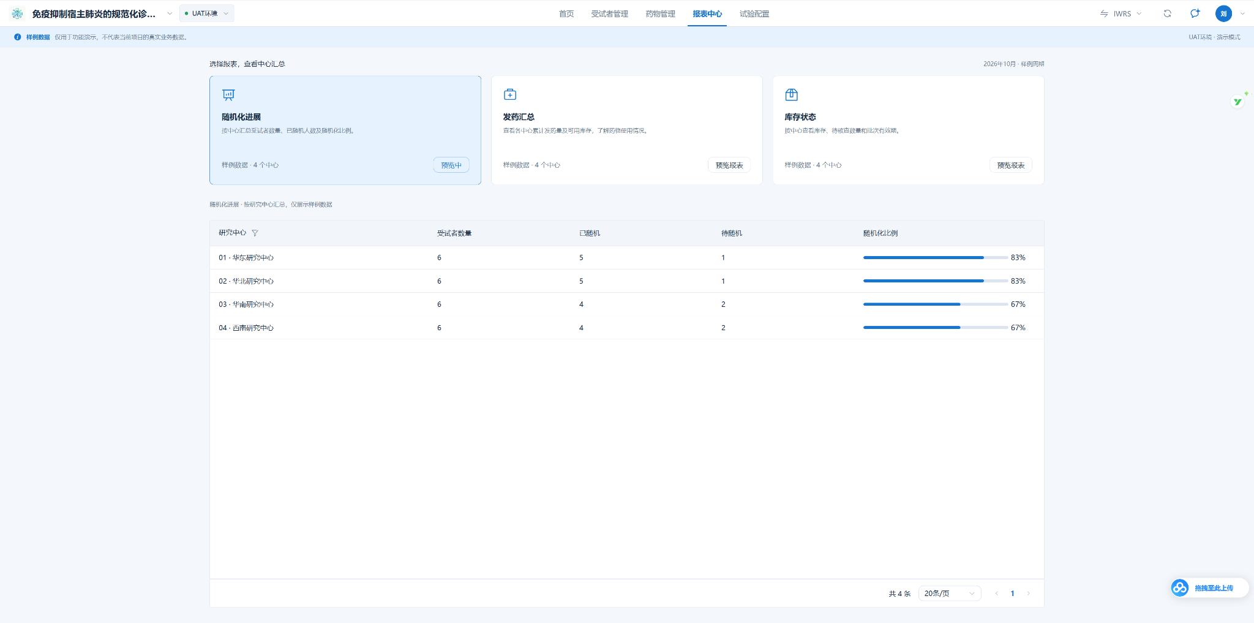Open the 研究中心 column filter icon
This screenshot has width=1254, height=623.
pyautogui.click(x=255, y=233)
